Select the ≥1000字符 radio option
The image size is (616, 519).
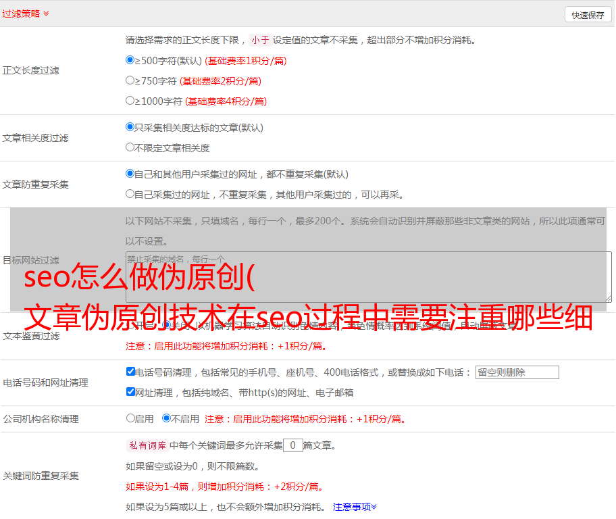pos(130,101)
